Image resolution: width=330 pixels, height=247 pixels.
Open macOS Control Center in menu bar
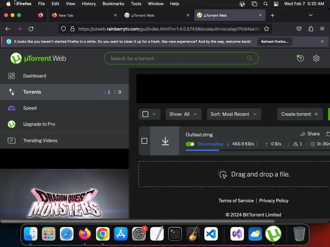click(x=276, y=4)
